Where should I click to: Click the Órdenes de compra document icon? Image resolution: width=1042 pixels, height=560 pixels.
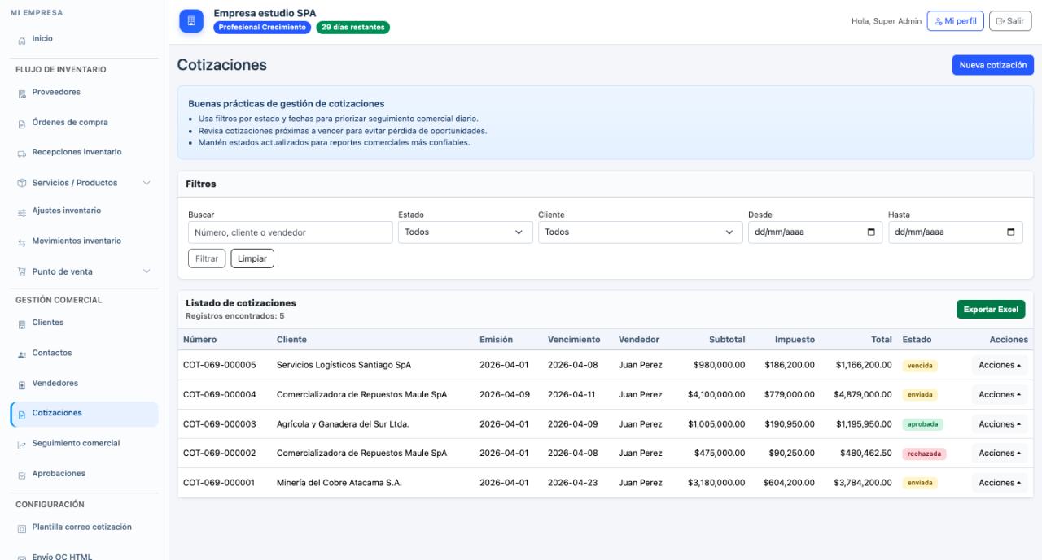click(22, 124)
